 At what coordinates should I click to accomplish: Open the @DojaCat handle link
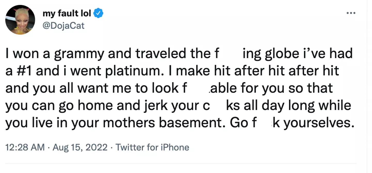(63, 26)
